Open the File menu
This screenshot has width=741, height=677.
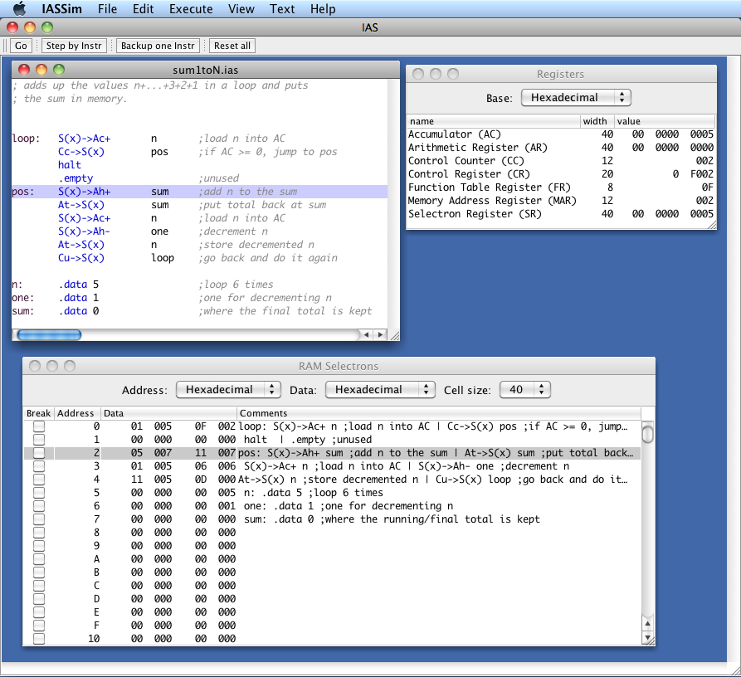107,9
